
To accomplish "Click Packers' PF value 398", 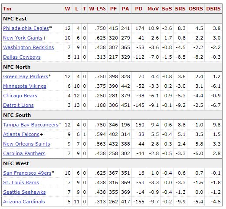I will 113,76.
